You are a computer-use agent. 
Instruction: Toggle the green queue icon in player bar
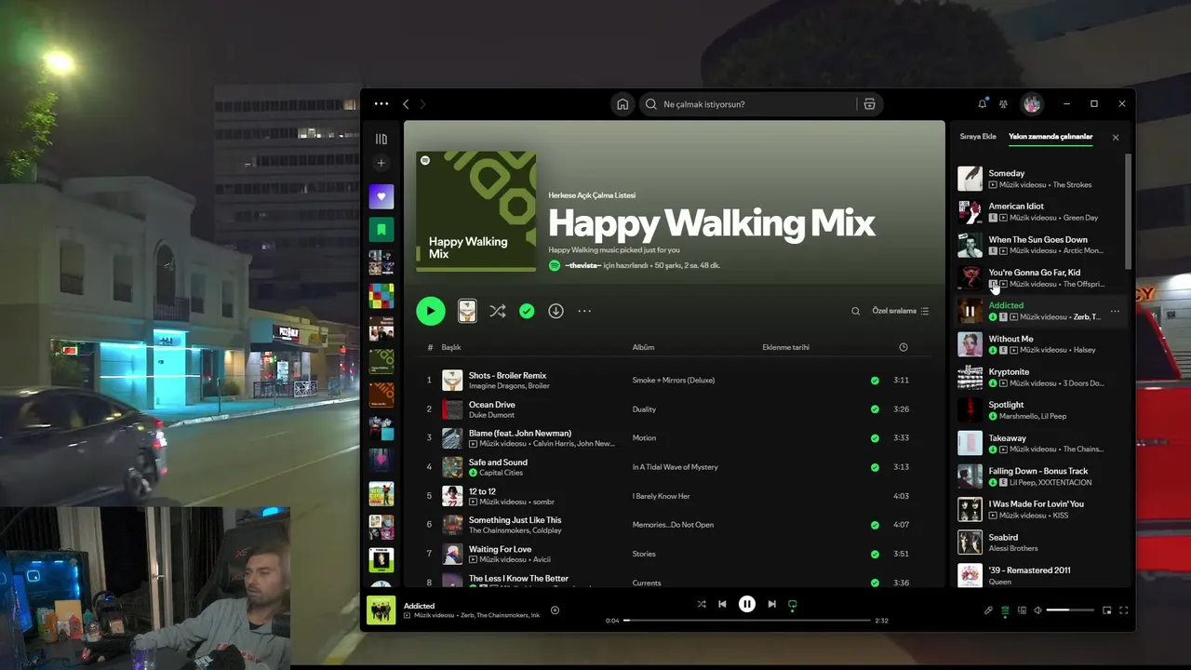point(1005,610)
